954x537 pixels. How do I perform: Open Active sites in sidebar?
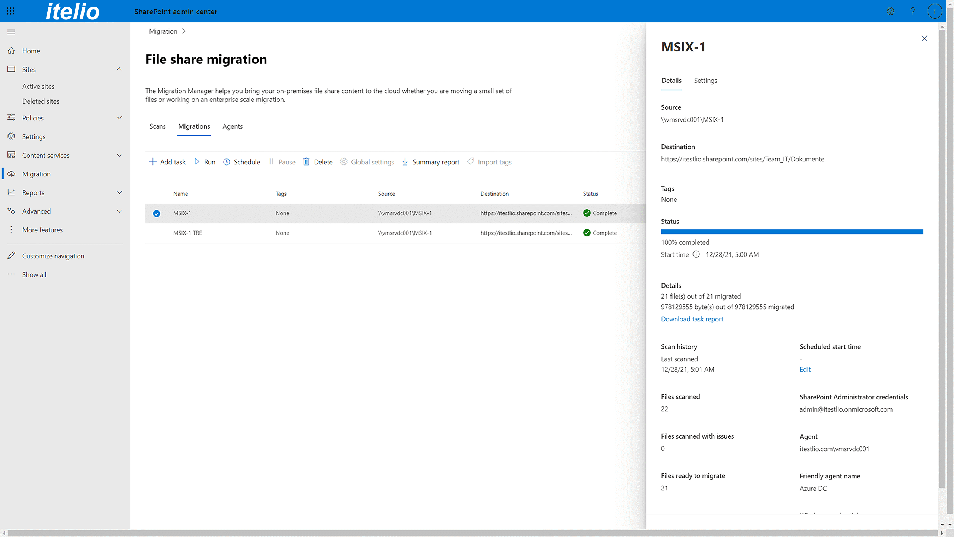click(38, 86)
